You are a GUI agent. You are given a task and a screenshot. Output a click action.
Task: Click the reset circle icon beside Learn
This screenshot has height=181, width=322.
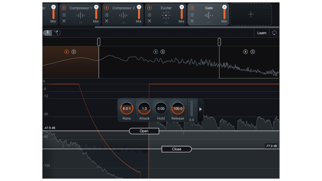(x=274, y=33)
